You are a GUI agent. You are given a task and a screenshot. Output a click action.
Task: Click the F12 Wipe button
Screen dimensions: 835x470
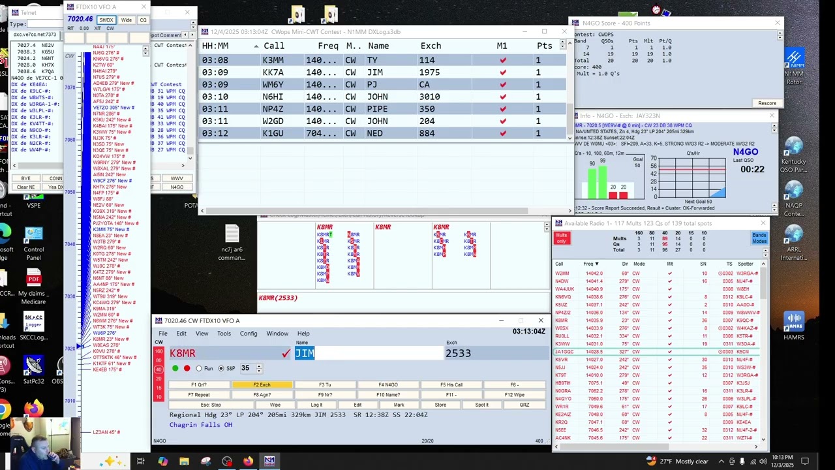coord(514,395)
